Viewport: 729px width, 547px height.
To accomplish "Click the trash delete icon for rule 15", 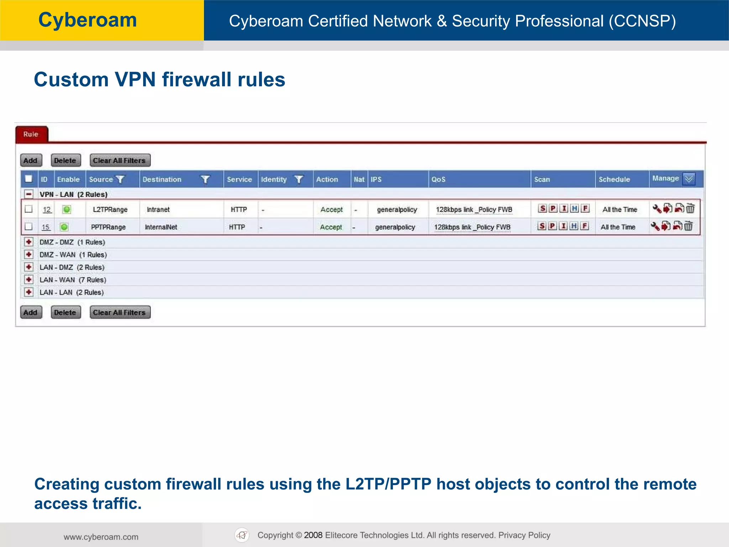I will point(688,226).
